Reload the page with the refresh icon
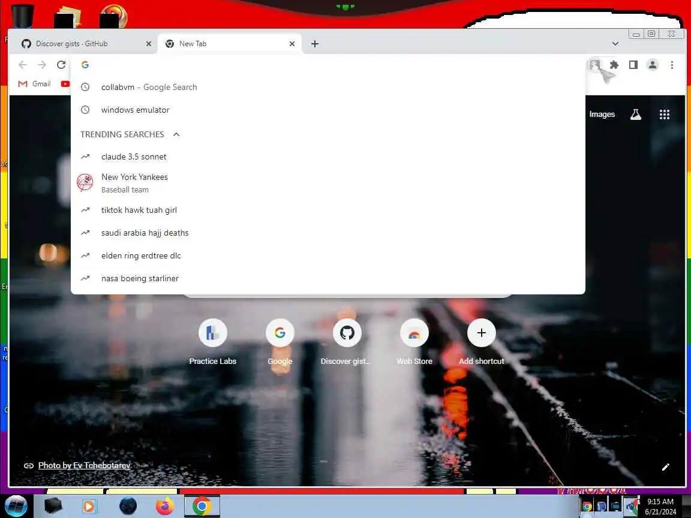This screenshot has width=691, height=518. [61, 65]
